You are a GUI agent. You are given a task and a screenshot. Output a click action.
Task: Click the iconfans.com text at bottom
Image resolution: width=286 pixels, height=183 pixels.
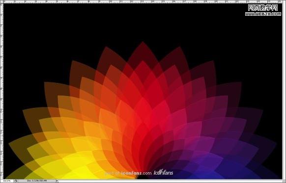(136, 173)
